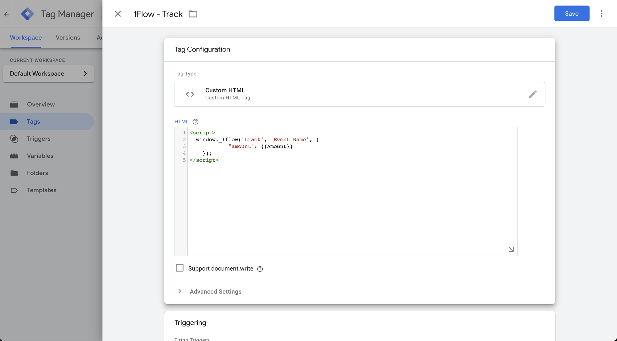Click the back navigation arrow button
Image resolution: width=617 pixels, height=341 pixels.
point(6,13)
